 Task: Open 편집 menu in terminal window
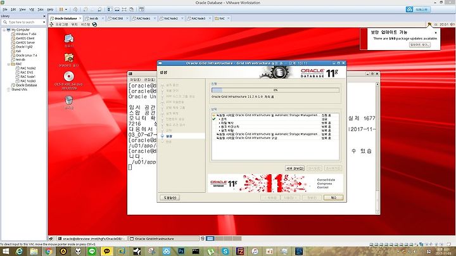click(x=149, y=80)
